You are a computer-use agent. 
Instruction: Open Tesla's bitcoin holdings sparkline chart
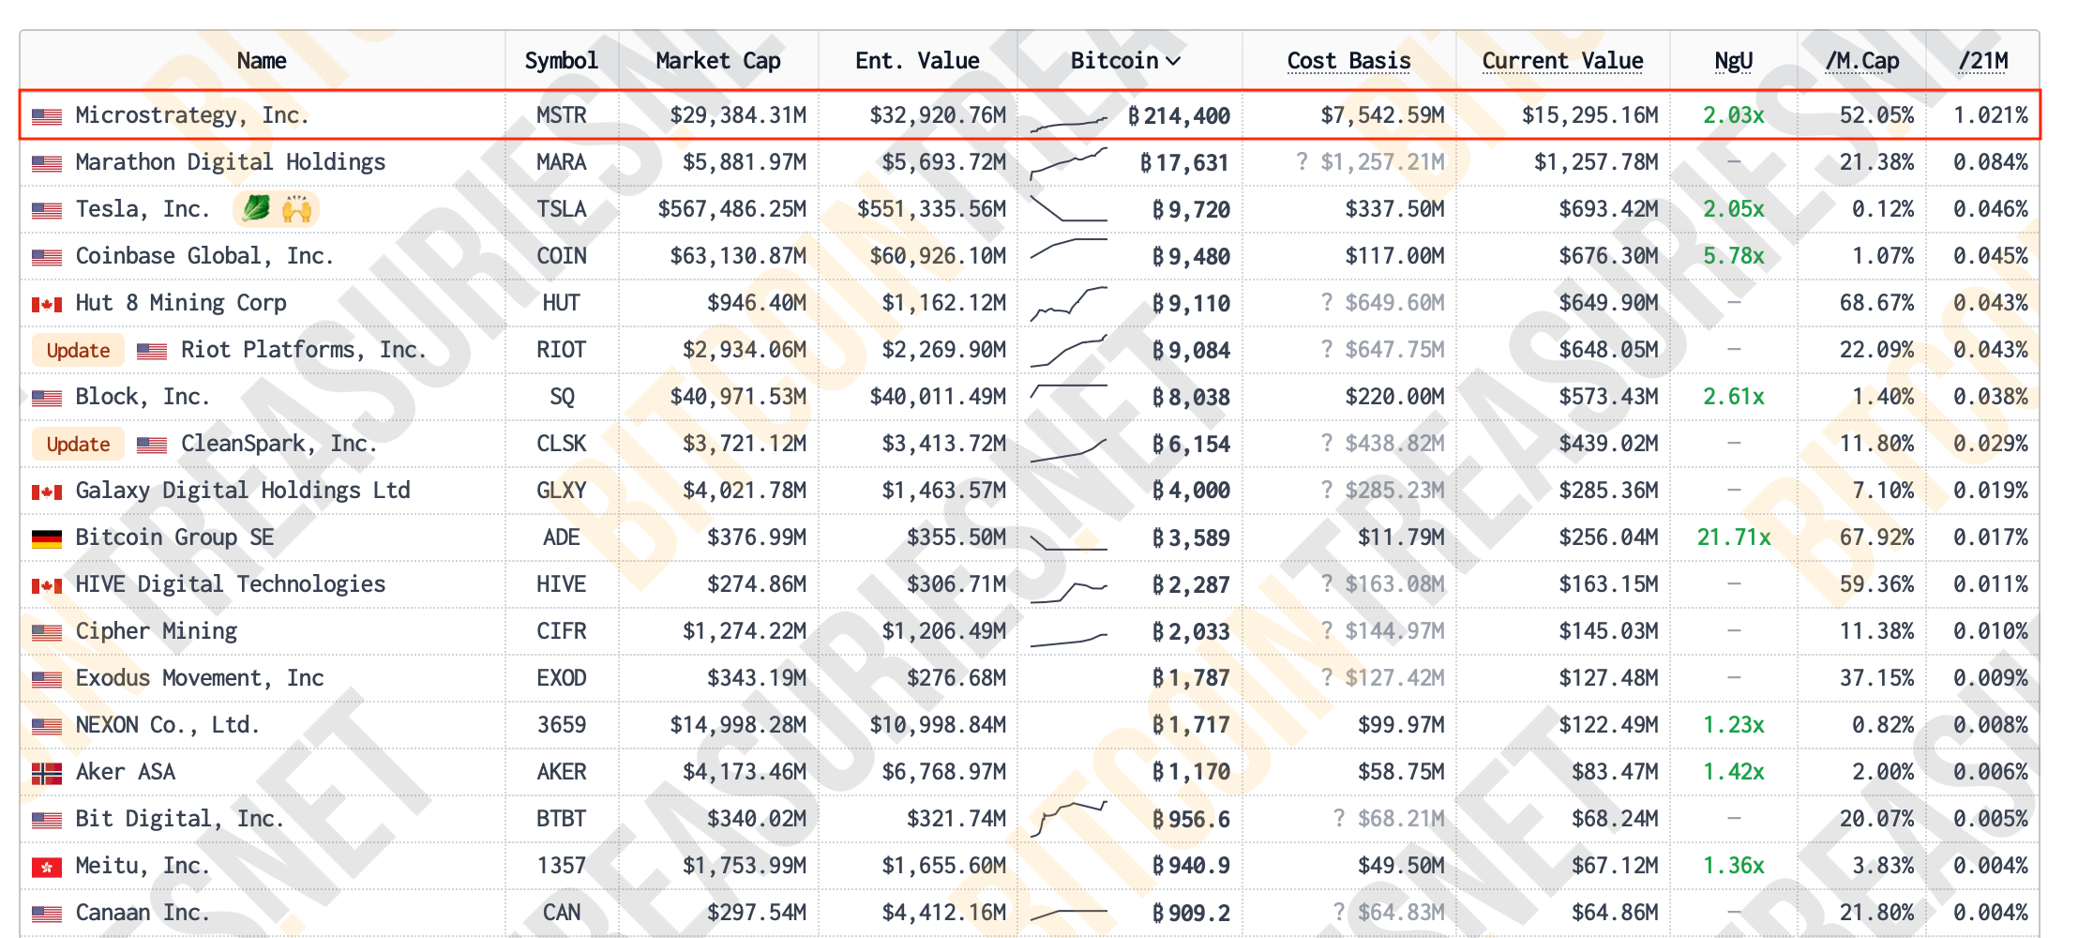click(x=1069, y=208)
